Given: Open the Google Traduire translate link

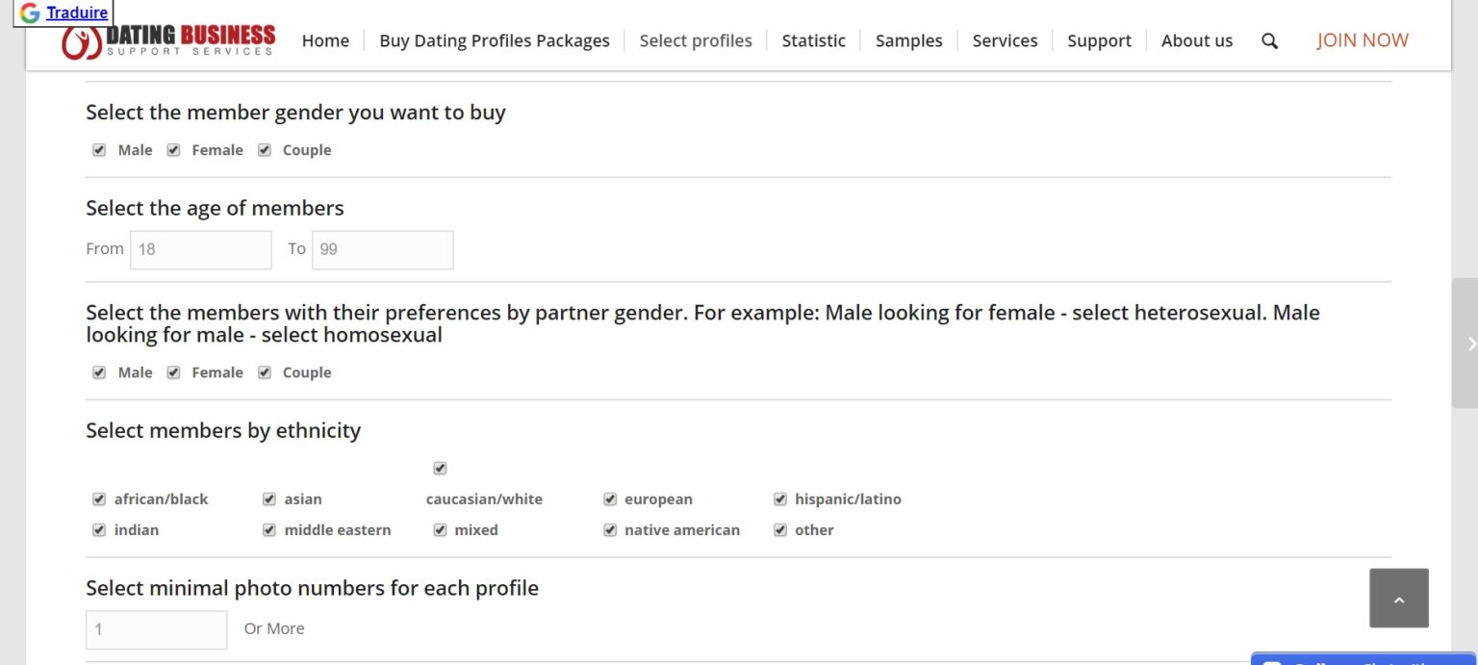Looking at the screenshot, I should (x=76, y=13).
